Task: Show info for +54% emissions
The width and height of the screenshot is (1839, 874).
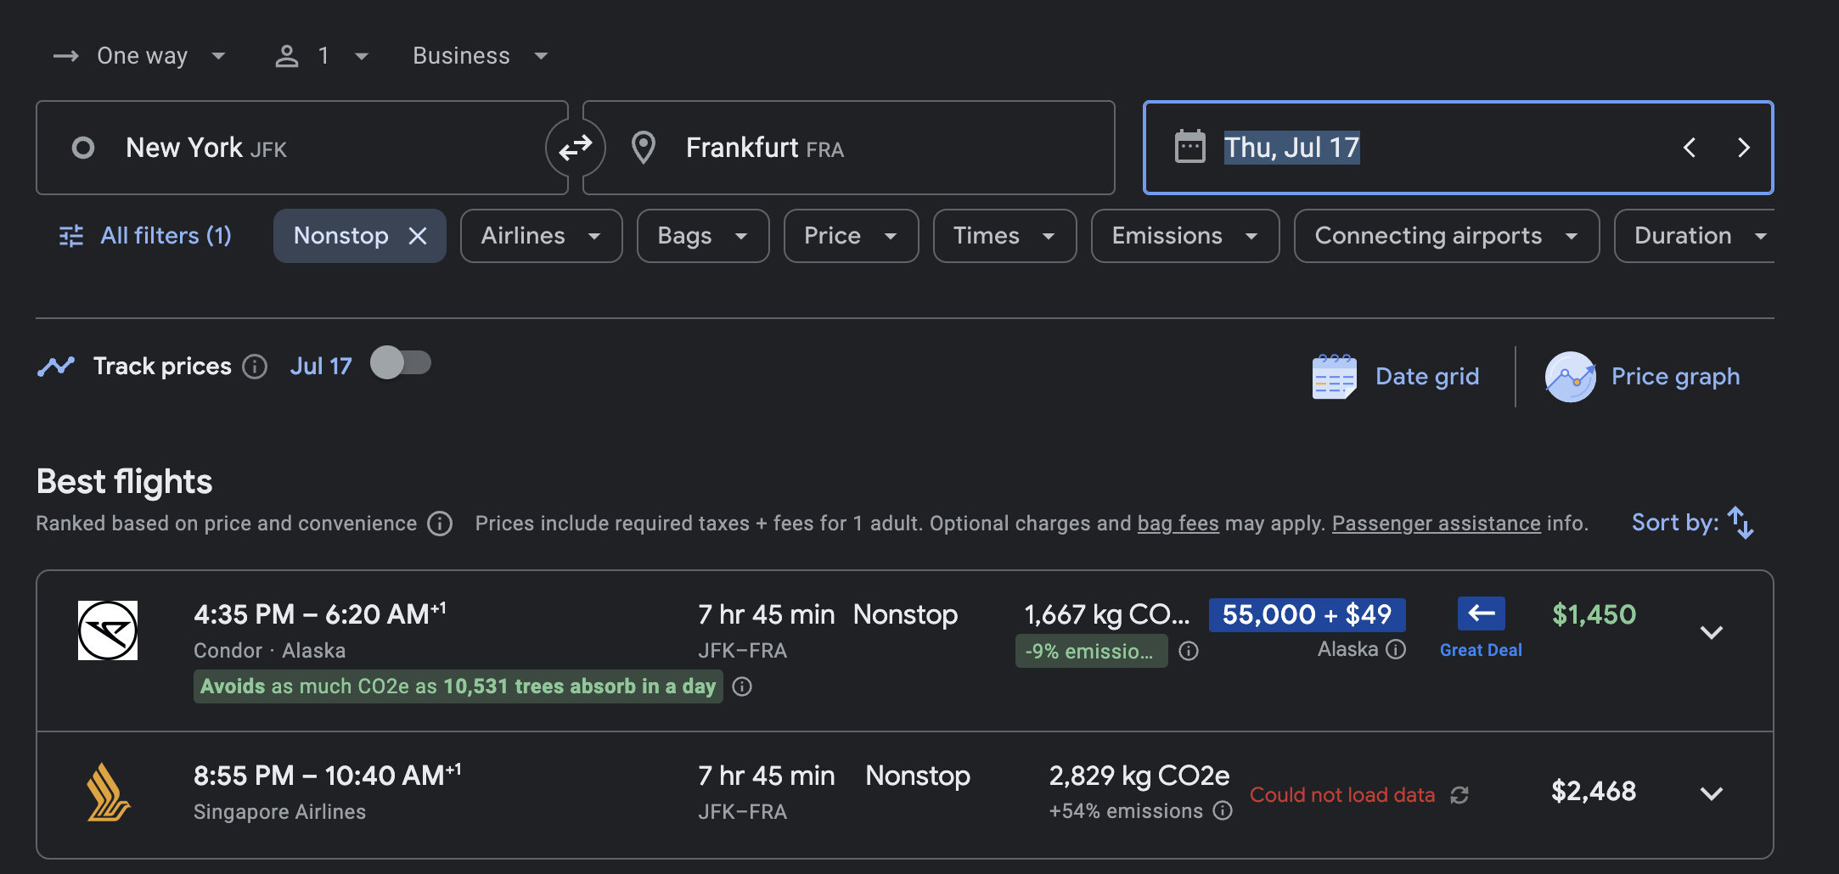Action: pyautogui.click(x=1223, y=810)
